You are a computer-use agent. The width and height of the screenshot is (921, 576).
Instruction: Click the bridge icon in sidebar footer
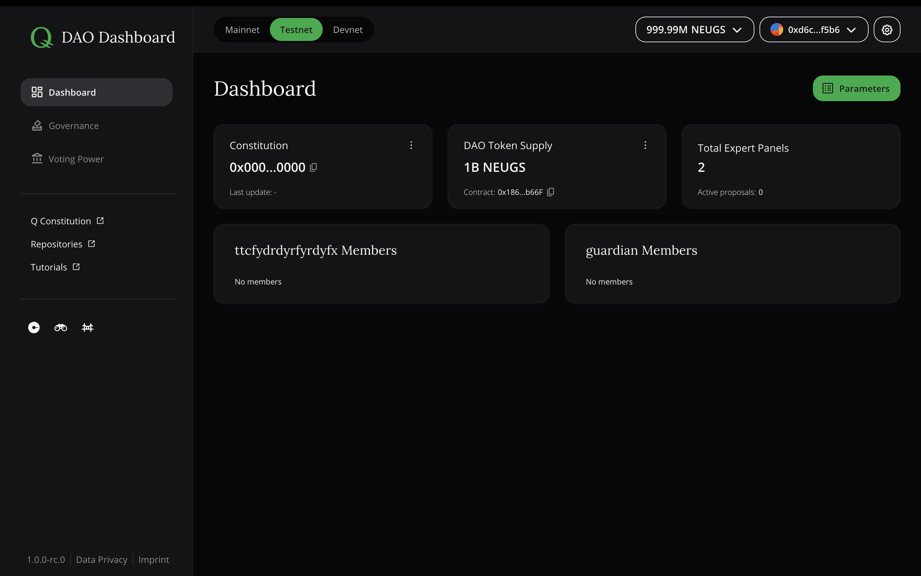(x=87, y=327)
